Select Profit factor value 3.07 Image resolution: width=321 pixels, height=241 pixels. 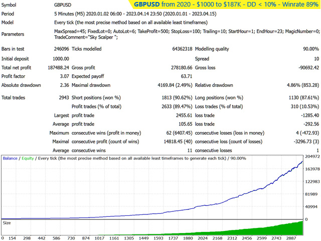point(65,76)
